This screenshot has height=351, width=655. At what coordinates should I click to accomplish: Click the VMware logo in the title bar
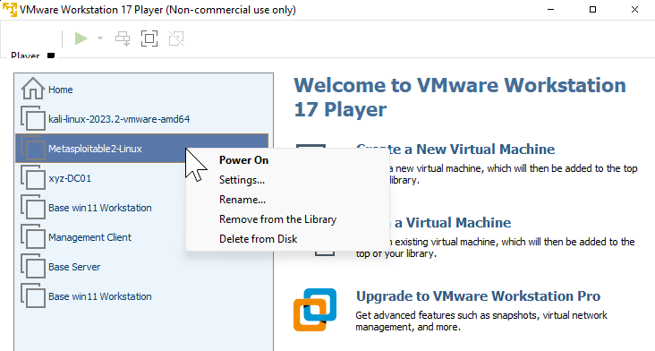(x=10, y=9)
